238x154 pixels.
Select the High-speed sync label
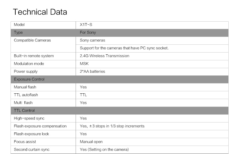pyautogui.click(x=29, y=118)
